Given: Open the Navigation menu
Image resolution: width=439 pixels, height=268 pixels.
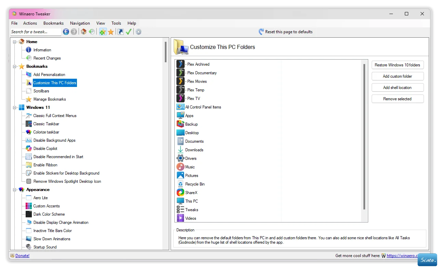Looking at the screenshot, I should [x=80, y=23].
